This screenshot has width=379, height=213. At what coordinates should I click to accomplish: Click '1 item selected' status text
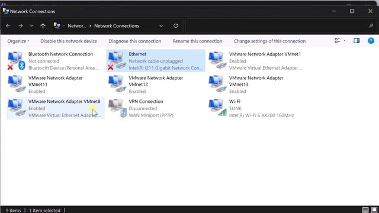(45, 211)
